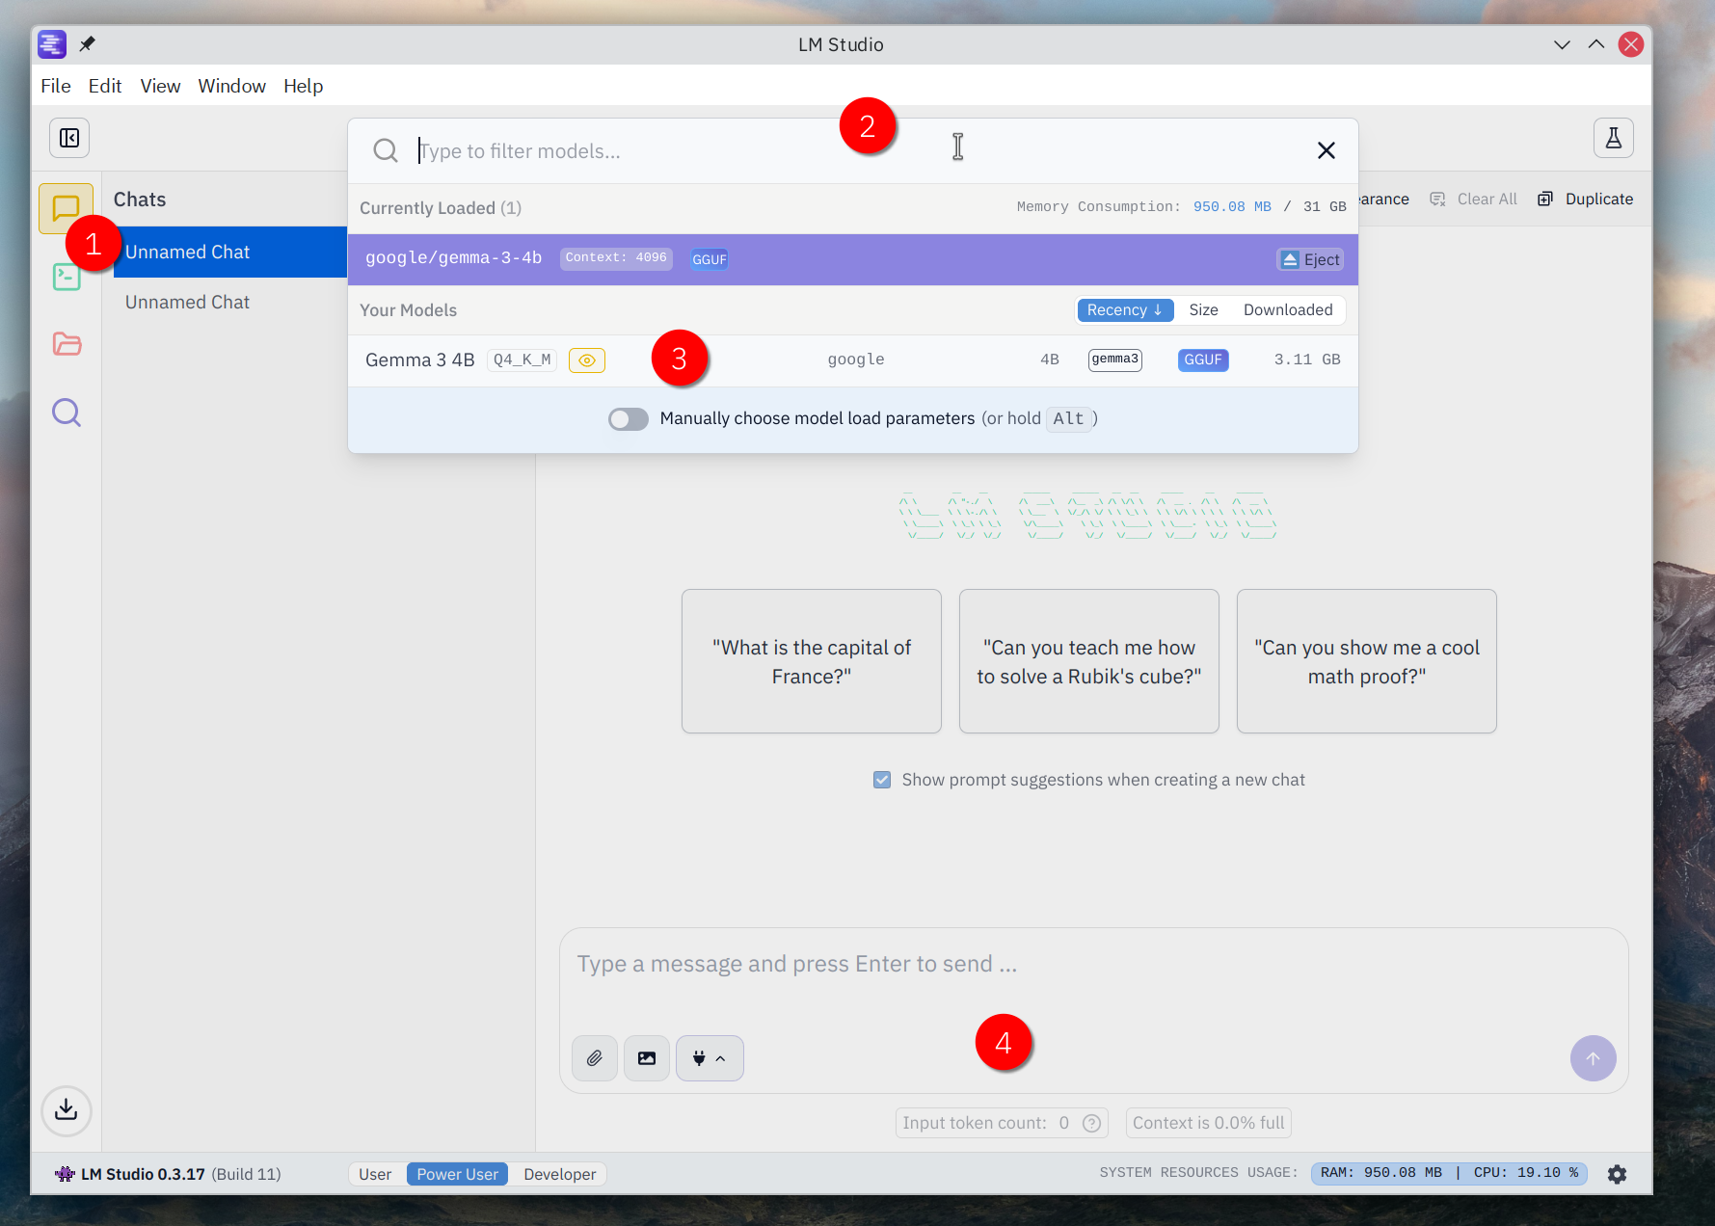
Task: Toggle Manually choose model load parameters switch
Action: coord(629,419)
